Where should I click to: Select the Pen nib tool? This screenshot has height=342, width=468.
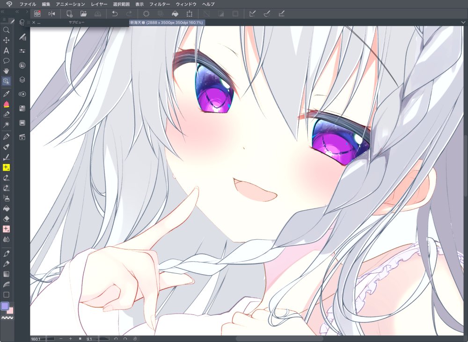(x=6, y=137)
